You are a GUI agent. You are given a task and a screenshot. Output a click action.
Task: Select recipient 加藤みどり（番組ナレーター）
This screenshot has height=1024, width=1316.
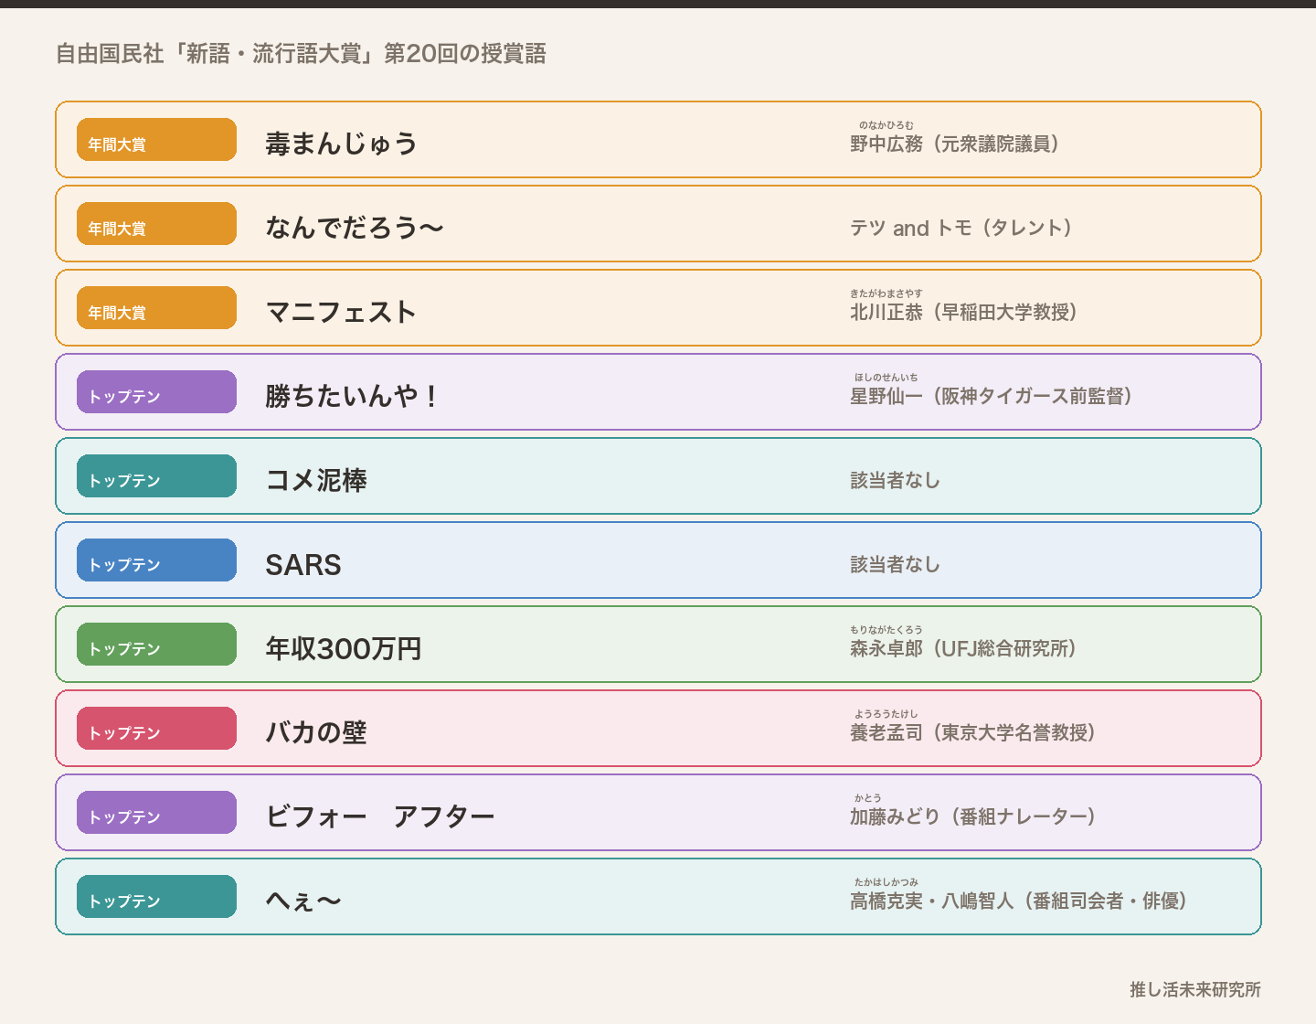[x=973, y=816]
